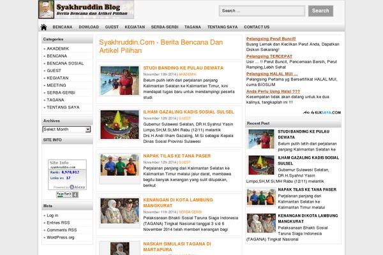Click the pool photo thumbnail of Studi Banding post
Screen dimensions: 383x255
point(120,81)
